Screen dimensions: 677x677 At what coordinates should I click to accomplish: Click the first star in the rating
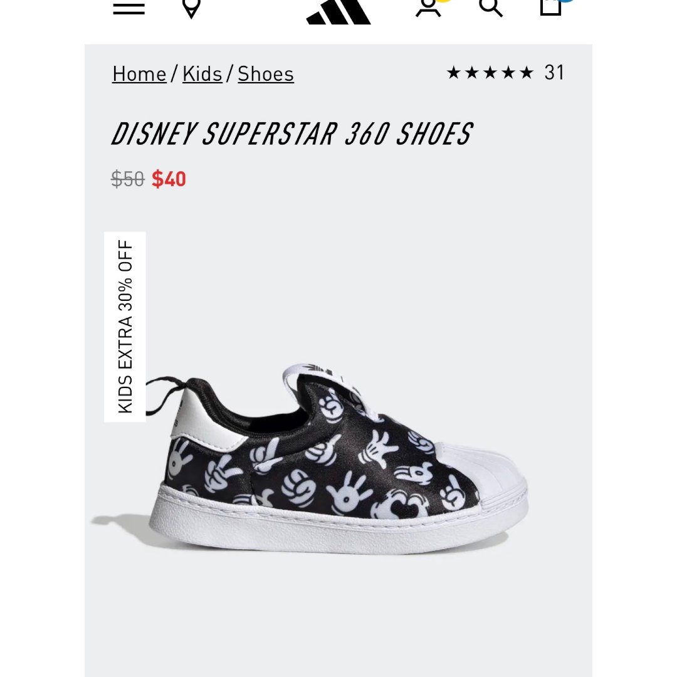click(x=453, y=73)
